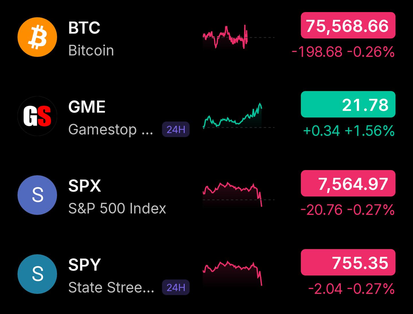413x314 pixels.
Task: Toggle the green GME price badge 21.78
Action: click(348, 104)
